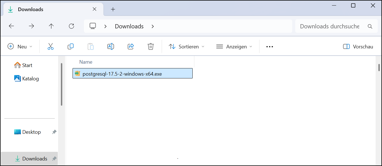
Task: Minimize the File Explorer window
Action: [334, 6]
